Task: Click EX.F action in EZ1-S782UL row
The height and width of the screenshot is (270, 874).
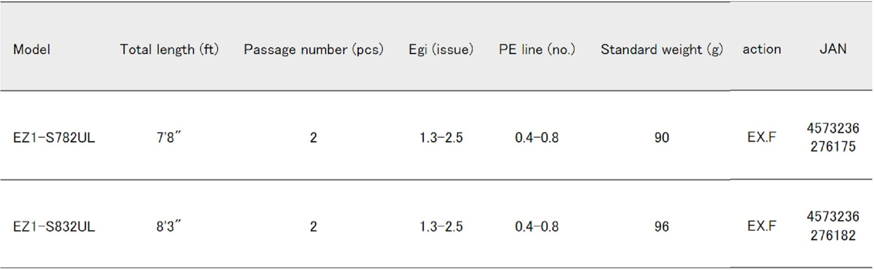Action: (761, 137)
